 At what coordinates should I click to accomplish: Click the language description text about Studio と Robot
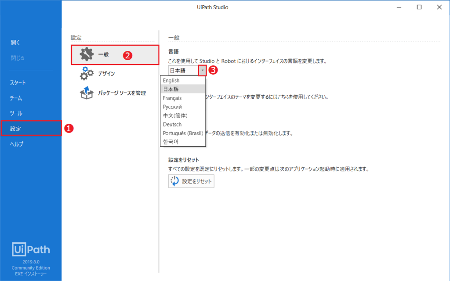pyautogui.click(x=247, y=61)
